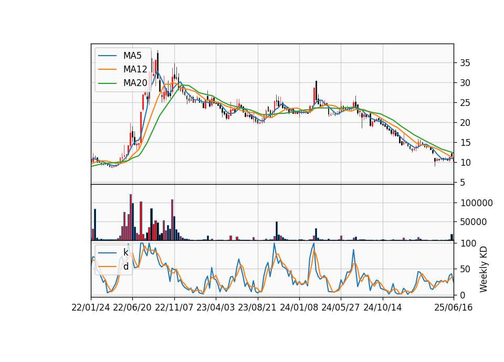Click the 23/04/03 date tick label

click(216, 307)
